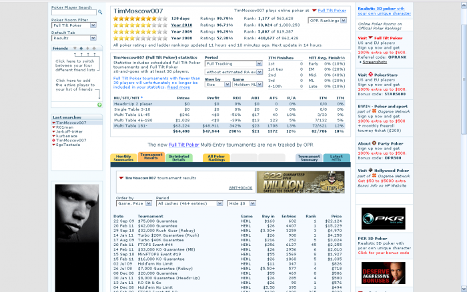Click the magnifier icon beside Poker Player Search
467x292 pixels.
(x=100, y=12)
